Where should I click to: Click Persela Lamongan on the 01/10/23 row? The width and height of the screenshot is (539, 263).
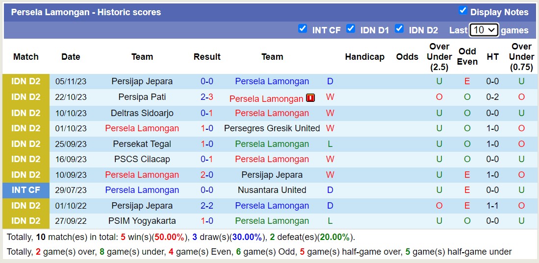[142, 128]
